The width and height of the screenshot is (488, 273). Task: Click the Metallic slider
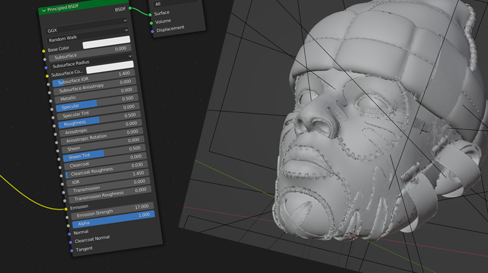95,95
